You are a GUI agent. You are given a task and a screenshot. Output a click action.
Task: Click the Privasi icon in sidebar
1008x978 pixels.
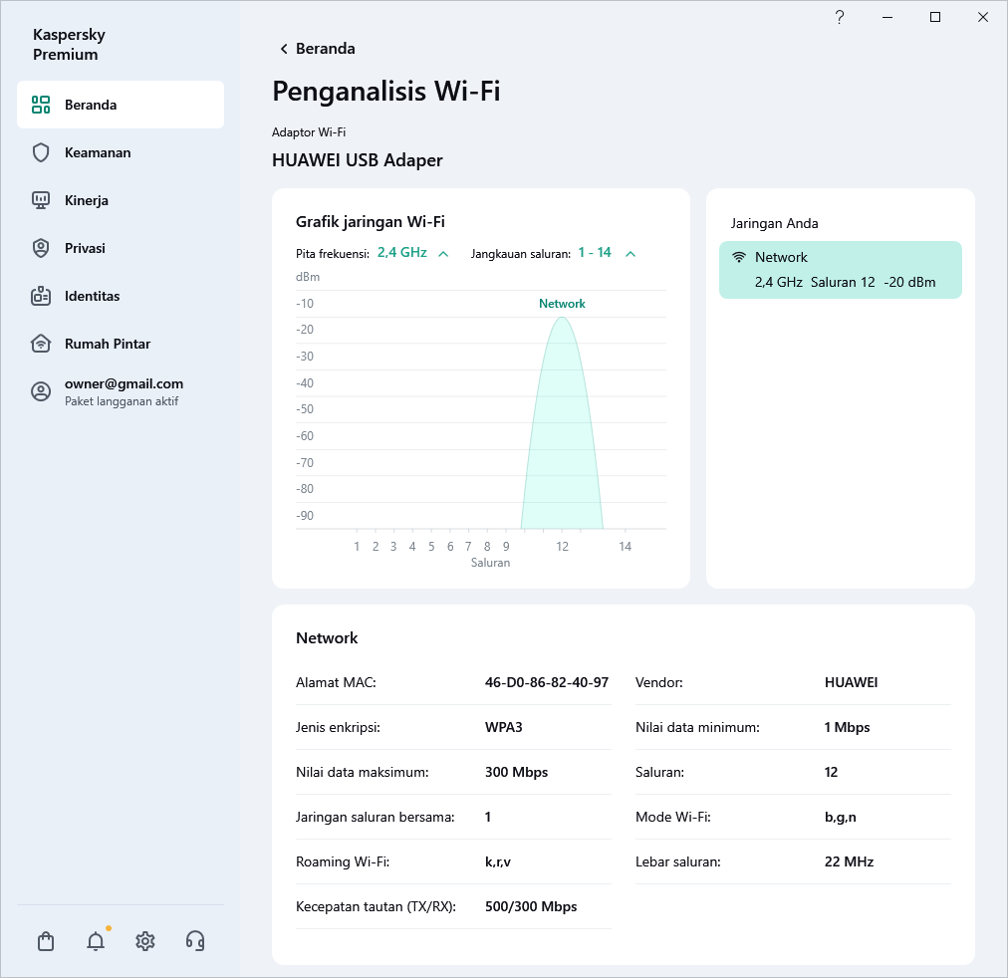pyautogui.click(x=41, y=248)
